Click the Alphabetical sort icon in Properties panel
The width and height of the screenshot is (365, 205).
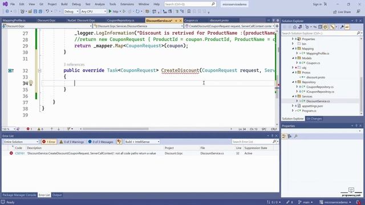click(289, 136)
